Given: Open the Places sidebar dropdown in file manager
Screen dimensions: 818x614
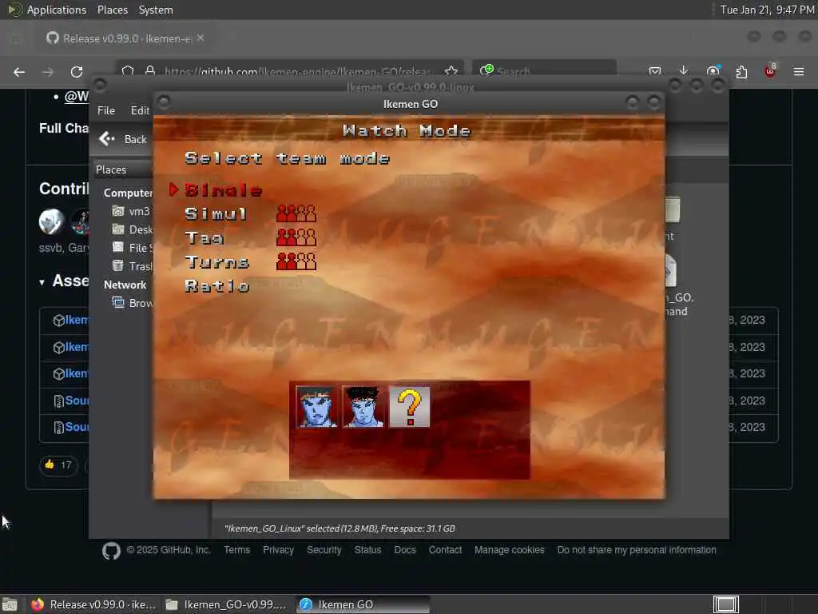Looking at the screenshot, I should 123,169.
